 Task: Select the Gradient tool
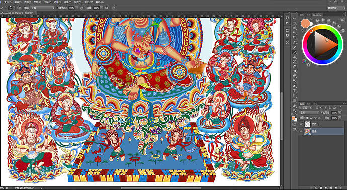click(x=294, y=71)
